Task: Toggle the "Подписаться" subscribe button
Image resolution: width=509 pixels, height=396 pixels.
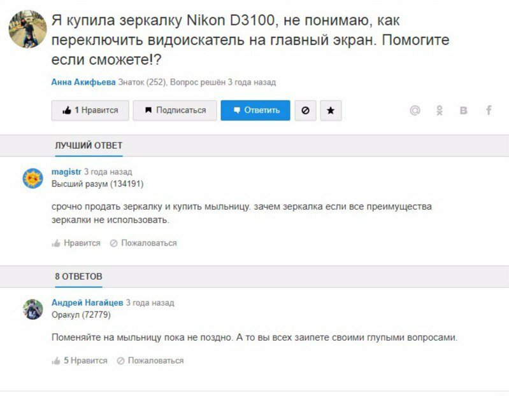Action: click(x=175, y=111)
